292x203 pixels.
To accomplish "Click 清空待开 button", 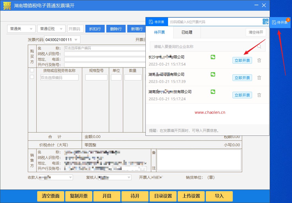I will [x=256, y=32].
